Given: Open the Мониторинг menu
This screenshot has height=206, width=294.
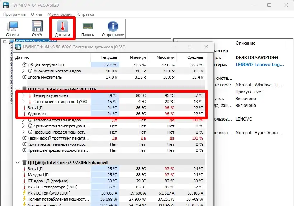Looking at the screenshot, I should tap(60, 14).
